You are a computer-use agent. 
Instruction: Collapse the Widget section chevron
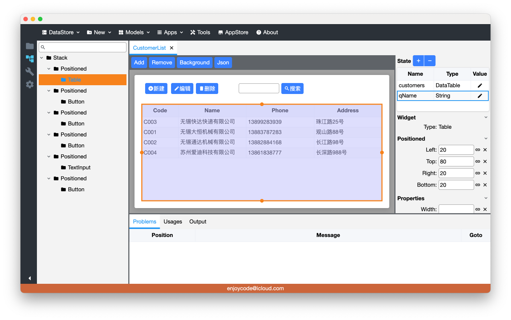(486, 117)
